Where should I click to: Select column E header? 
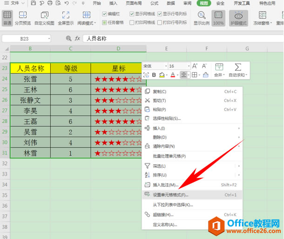pos(167,48)
